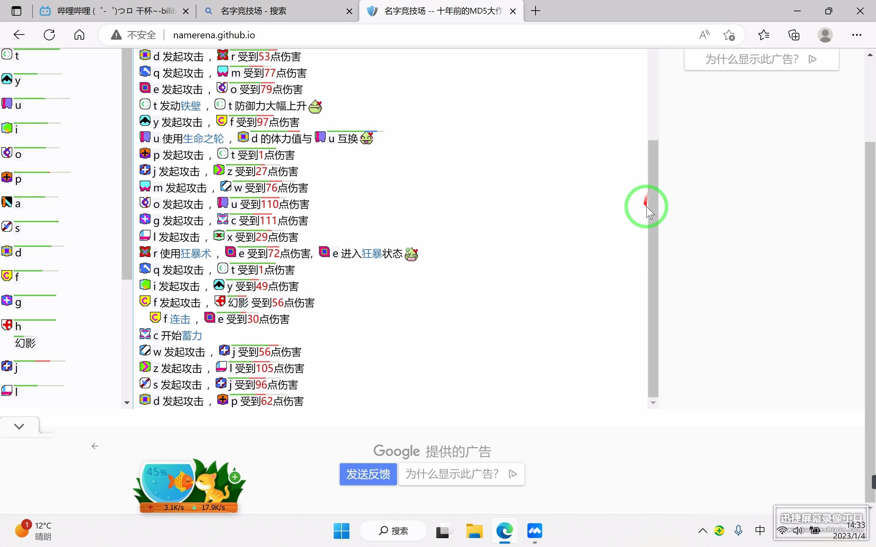This screenshot has height=547, width=876.
Task: Click the 幻影 label under player h
Action: click(25, 343)
